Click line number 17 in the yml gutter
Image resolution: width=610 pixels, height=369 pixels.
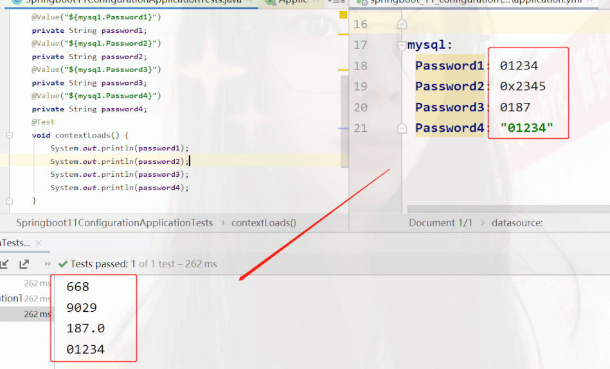tap(360, 45)
